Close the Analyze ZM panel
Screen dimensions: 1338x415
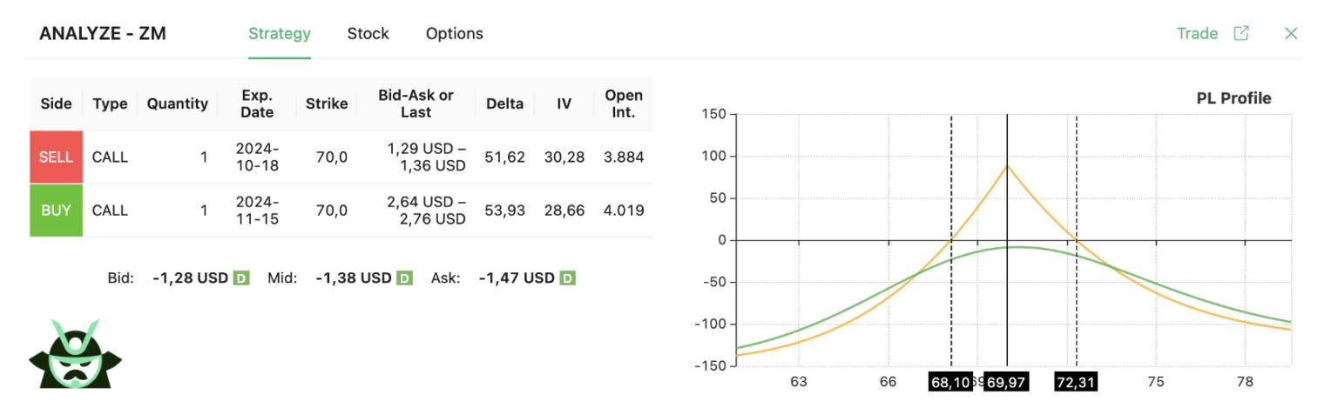click(x=1291, y=33)
